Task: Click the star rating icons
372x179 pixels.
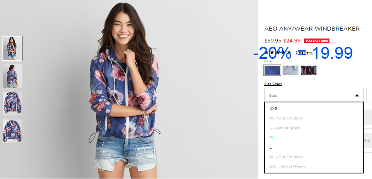Action: (x=277, y=52)
